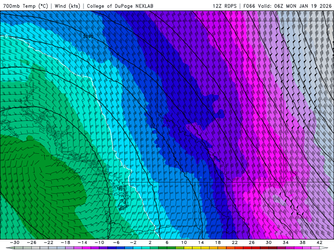The width and height of the screenshot is (334, 250).
Task: Click the '700mb Temp (°C)' title text
Action: point(25,6)
